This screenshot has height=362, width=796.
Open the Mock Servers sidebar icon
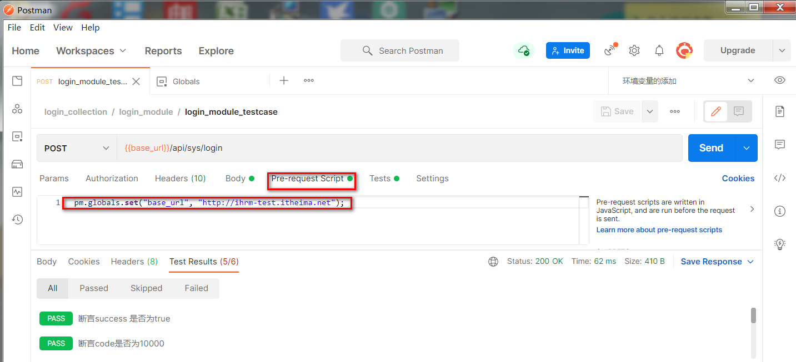(x=17, y=164)
